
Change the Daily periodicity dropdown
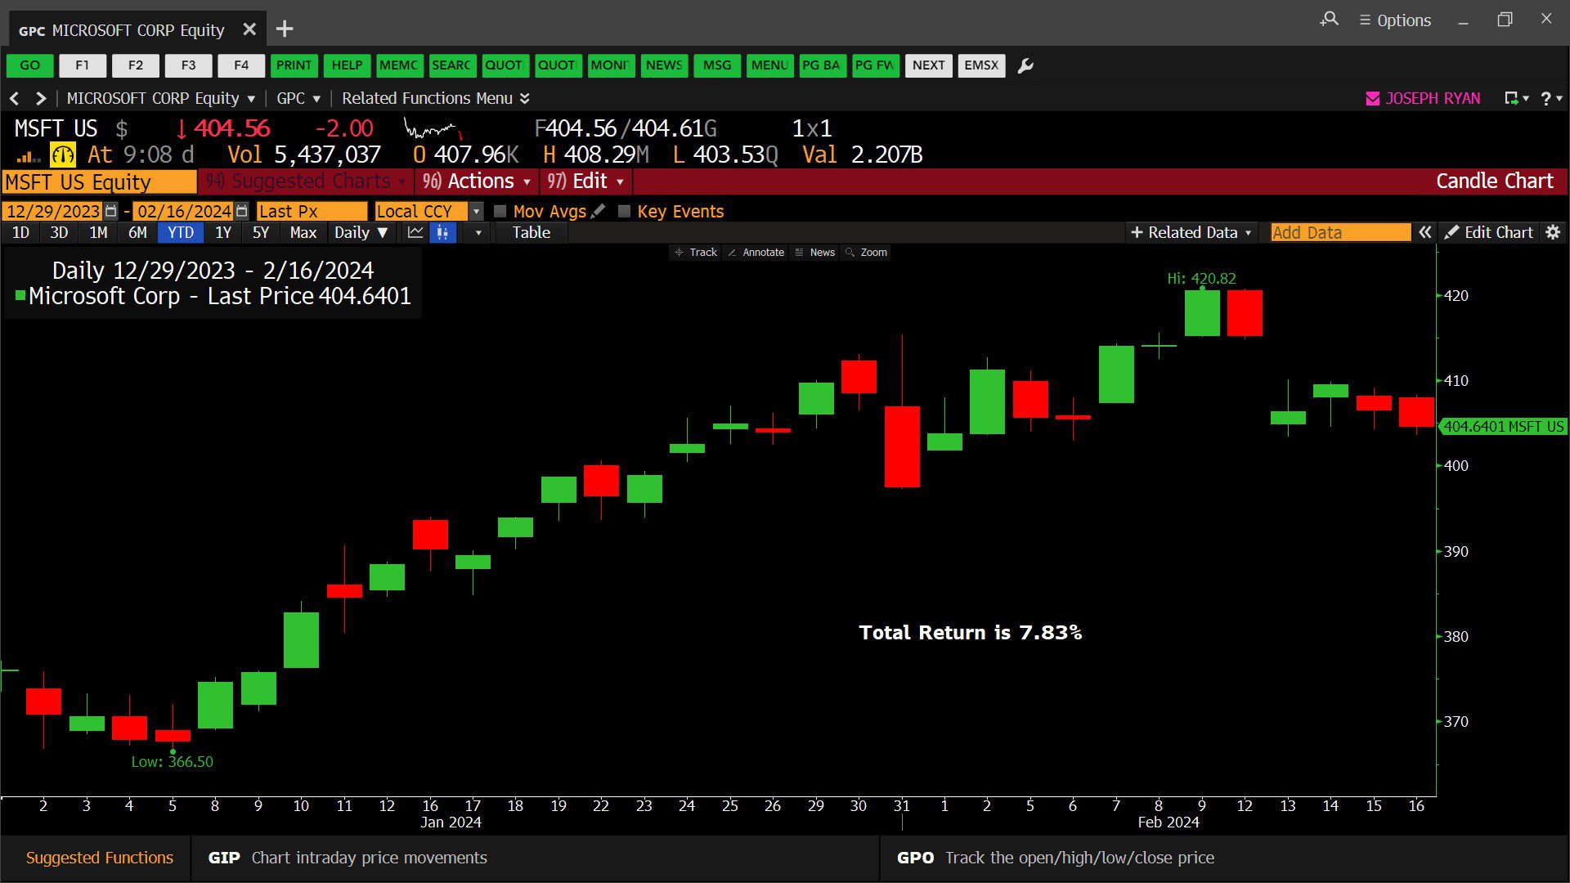pyautogui.click(x=361, y=233)
